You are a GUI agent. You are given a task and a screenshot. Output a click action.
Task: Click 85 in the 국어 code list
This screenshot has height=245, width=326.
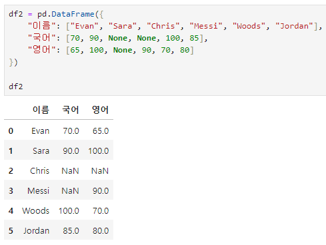pos(194,38)
